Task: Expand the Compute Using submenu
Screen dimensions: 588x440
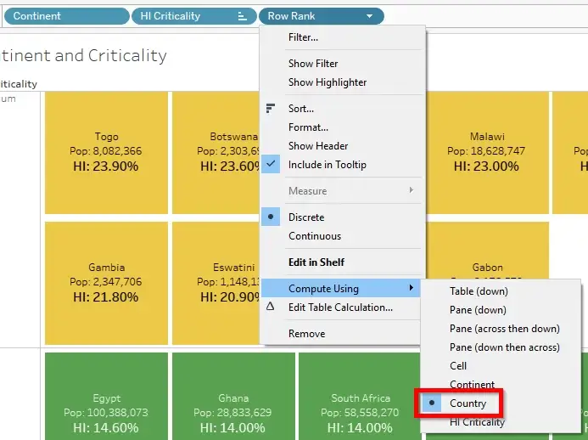Action: [x=340, y=288]
